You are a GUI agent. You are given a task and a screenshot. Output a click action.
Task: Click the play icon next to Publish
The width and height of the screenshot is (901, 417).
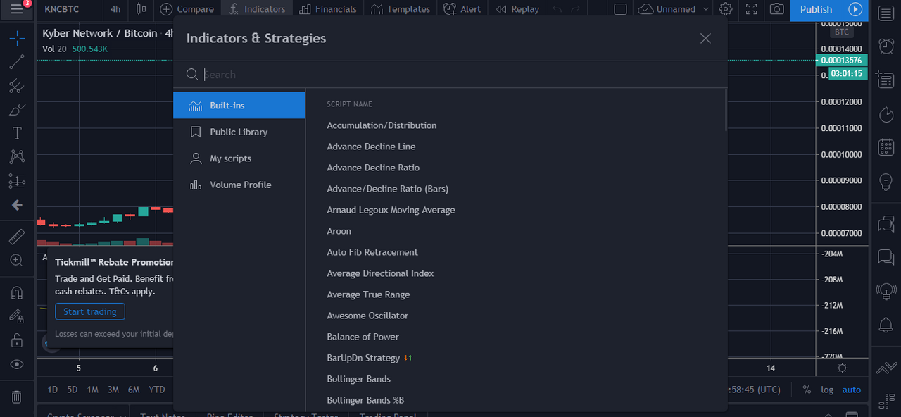855,9
